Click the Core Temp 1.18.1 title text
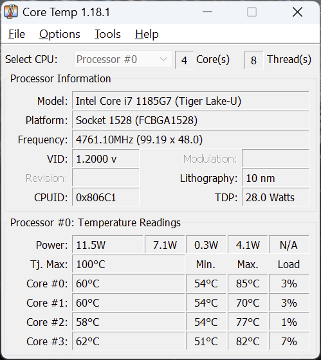 pos(66,12)
